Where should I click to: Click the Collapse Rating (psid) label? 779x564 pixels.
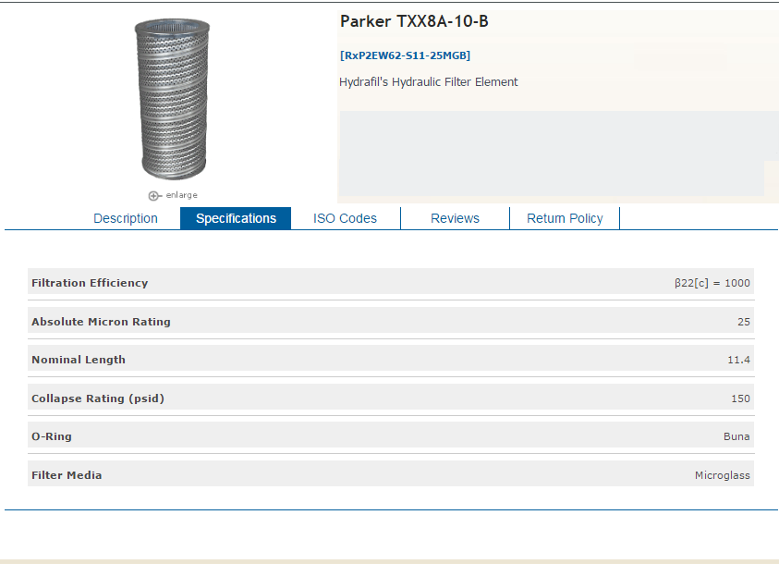(x=98, y=398)
